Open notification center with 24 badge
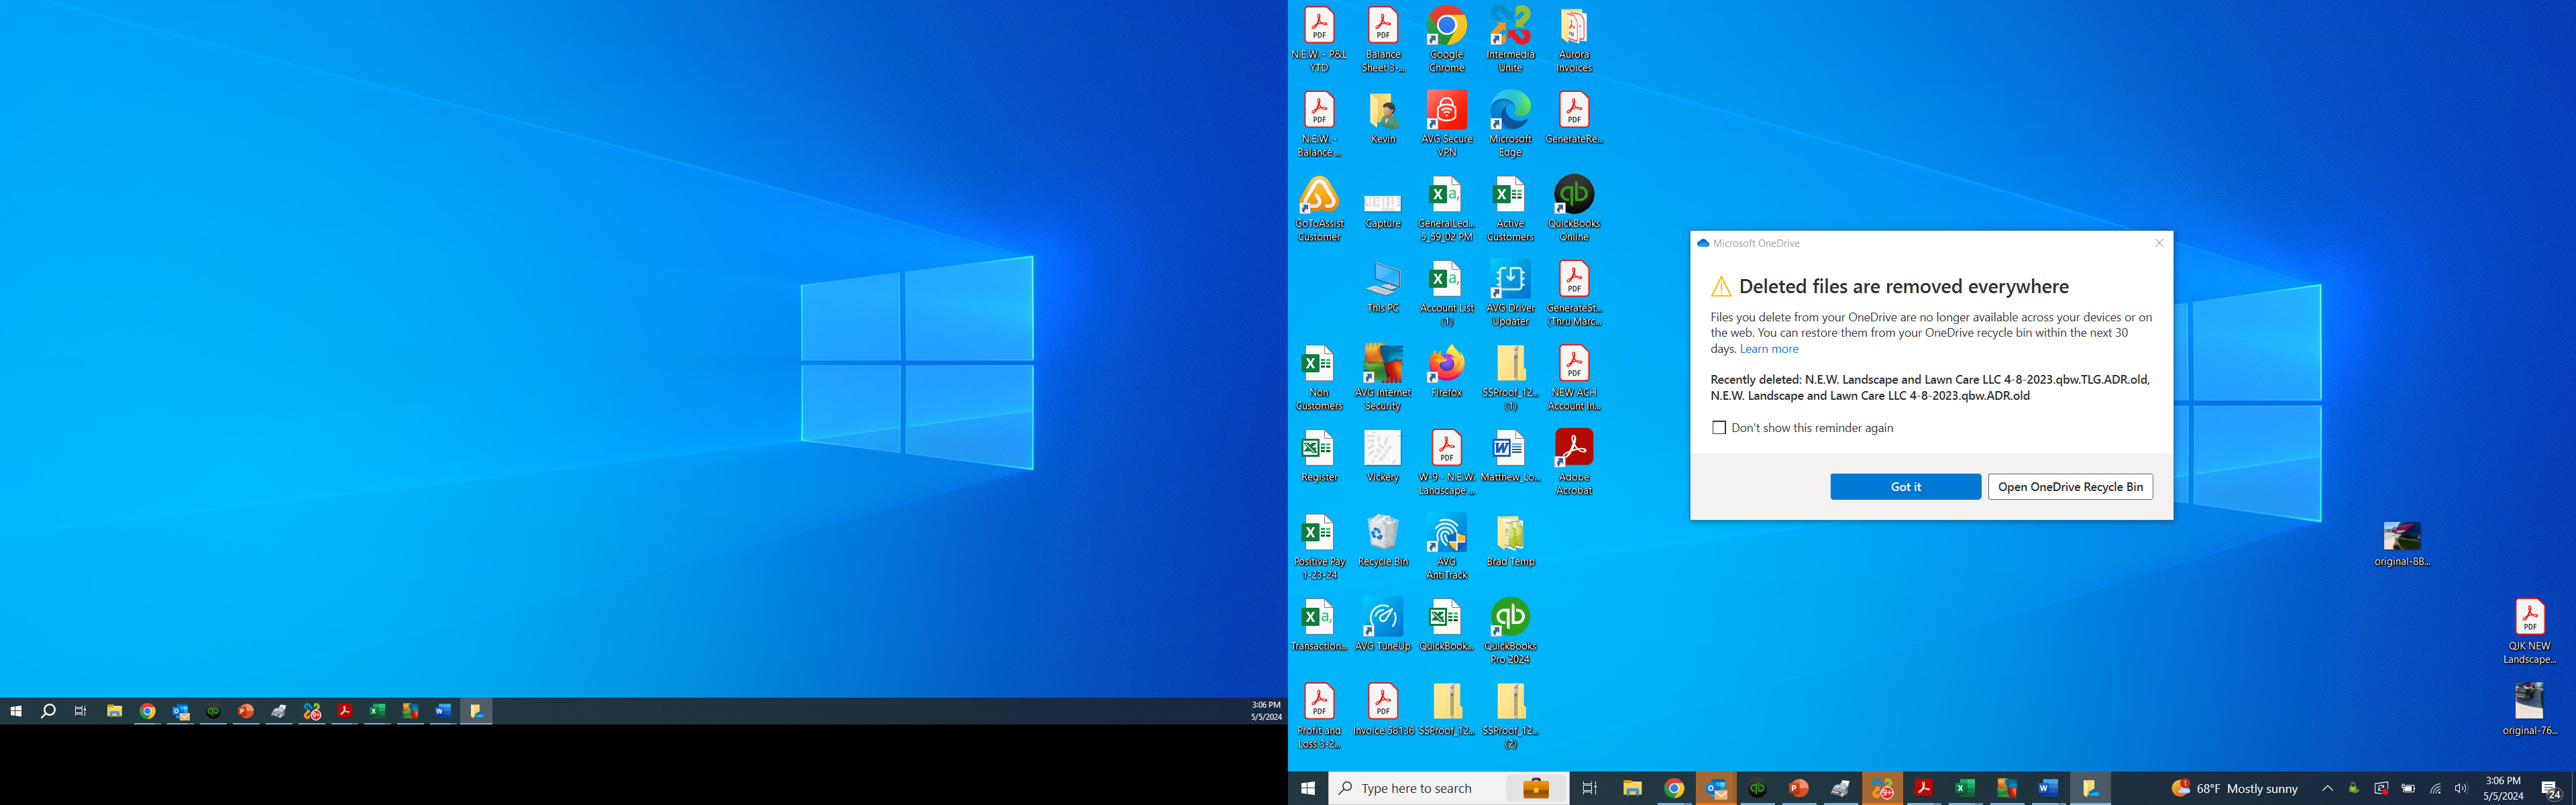 tap(2550, 788)
